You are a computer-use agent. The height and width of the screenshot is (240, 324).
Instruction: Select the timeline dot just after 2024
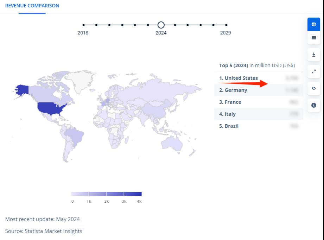(175, 25)
